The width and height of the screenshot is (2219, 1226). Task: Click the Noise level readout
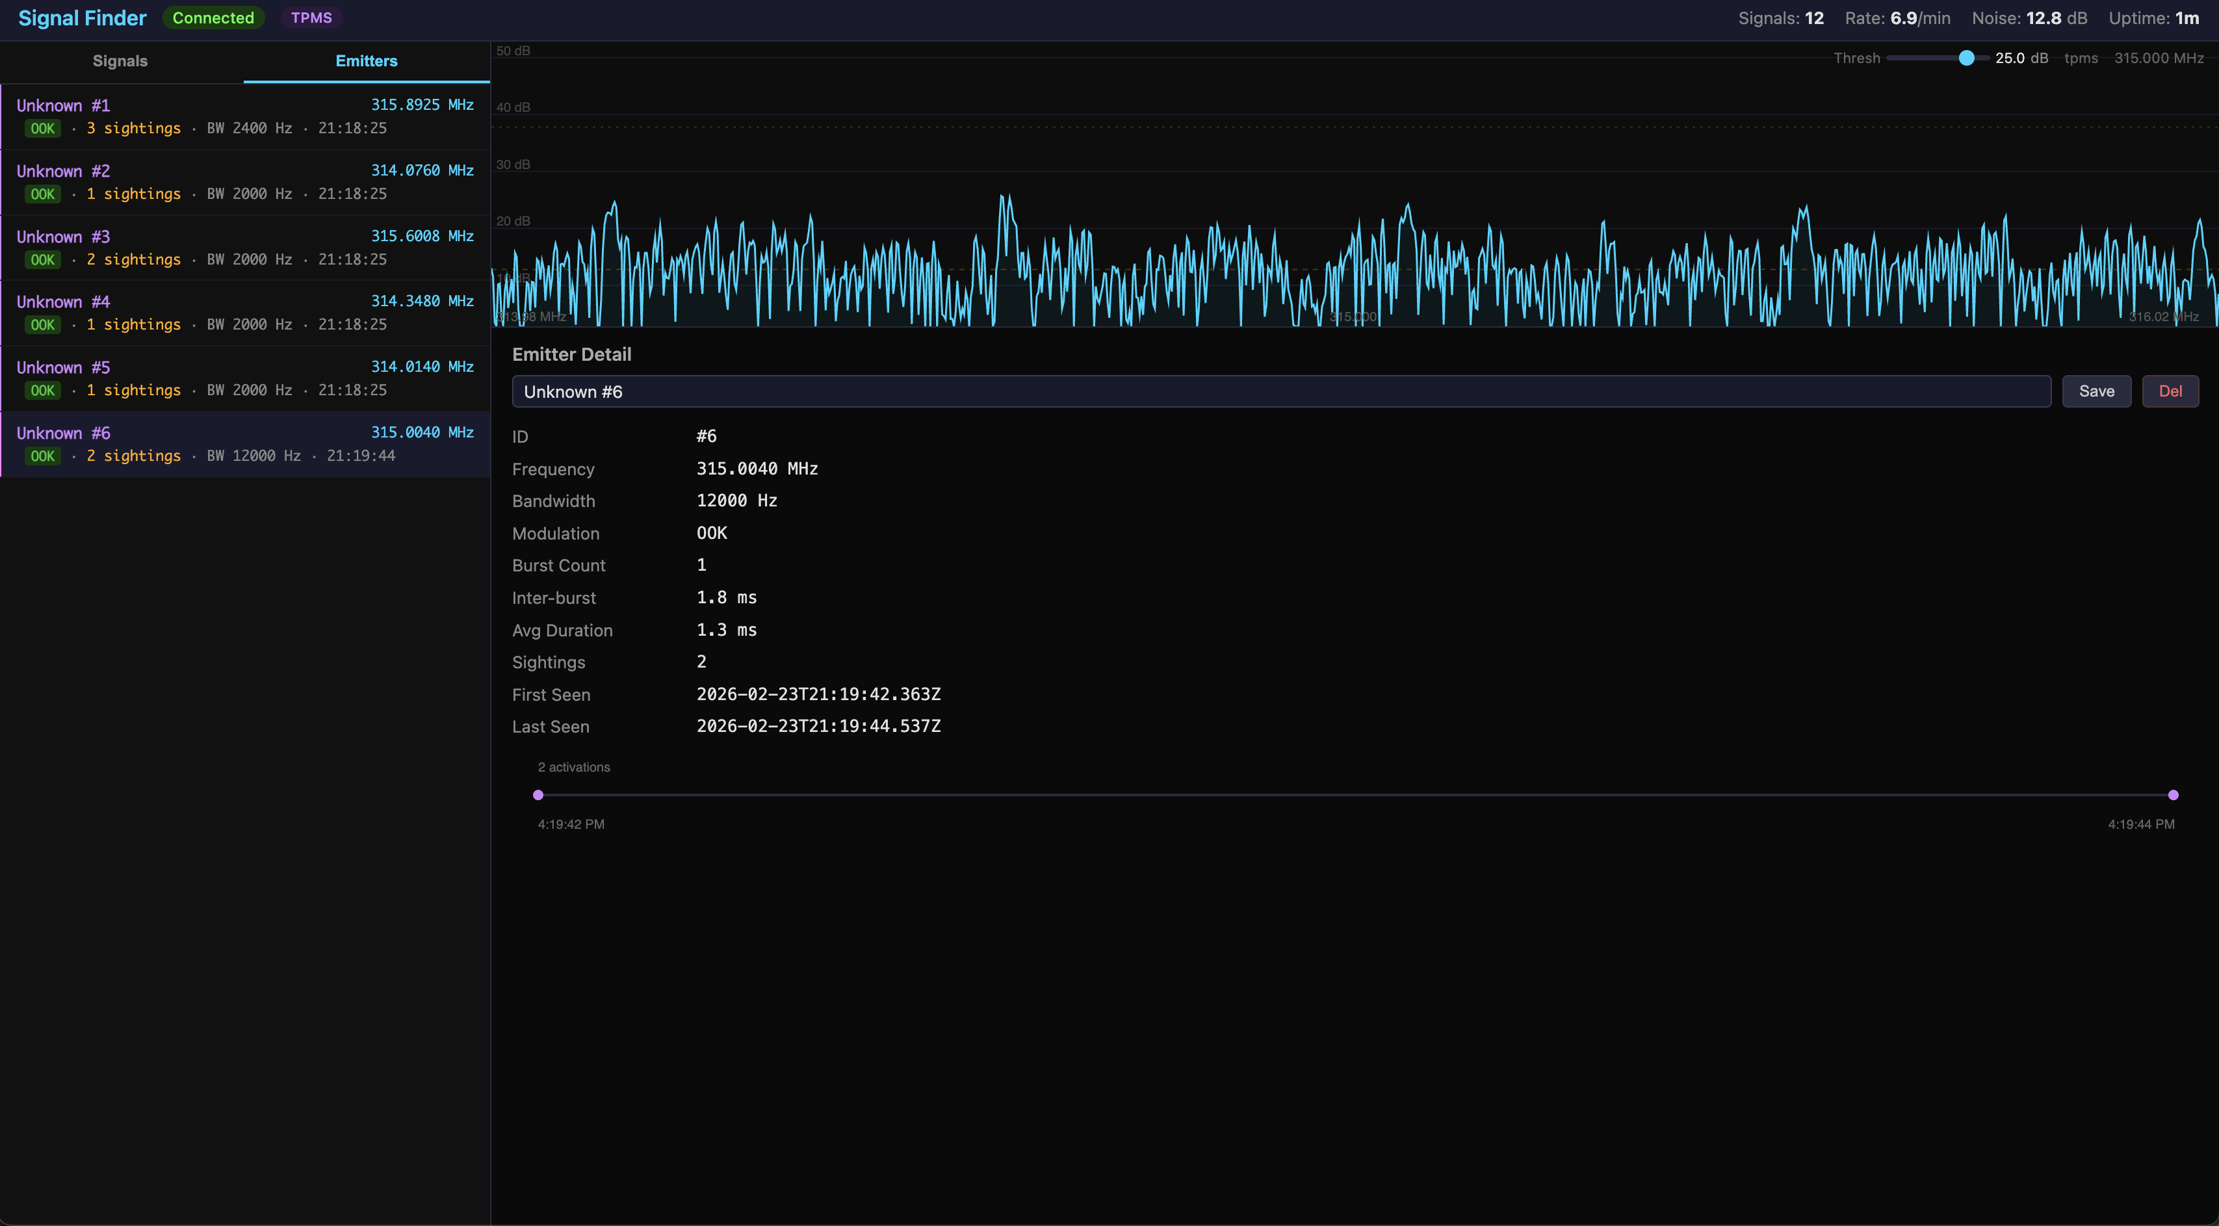click(x=2029, y=18)
